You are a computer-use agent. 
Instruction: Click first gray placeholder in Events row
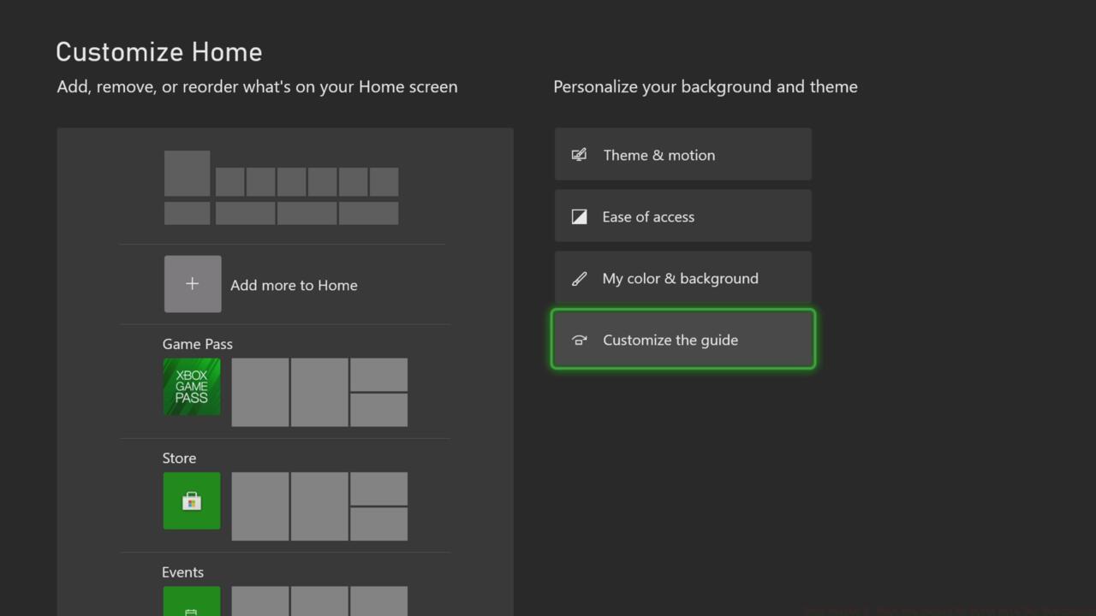click(x=260, y=601)
